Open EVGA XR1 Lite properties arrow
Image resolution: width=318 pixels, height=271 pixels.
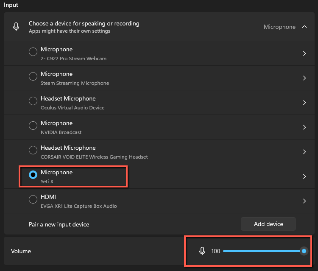pyautogui.click(x=304, y=201)
